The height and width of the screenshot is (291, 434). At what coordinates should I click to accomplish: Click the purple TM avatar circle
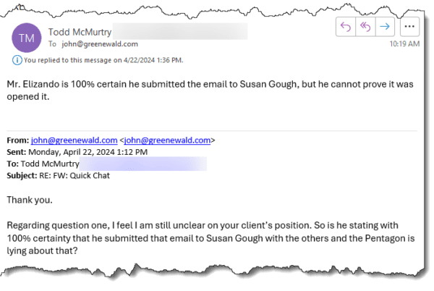point(27,38)
